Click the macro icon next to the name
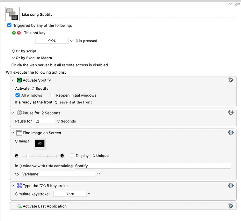Image resolution: width=241 pixels, height=221 pixels. click(x=12, y=14)
